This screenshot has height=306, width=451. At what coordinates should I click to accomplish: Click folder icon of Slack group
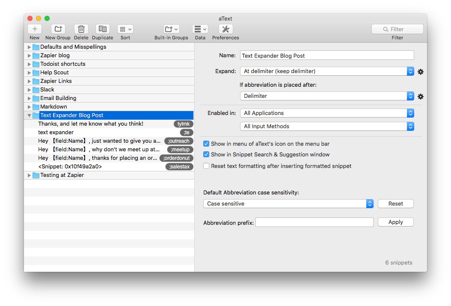pos(36,90)
